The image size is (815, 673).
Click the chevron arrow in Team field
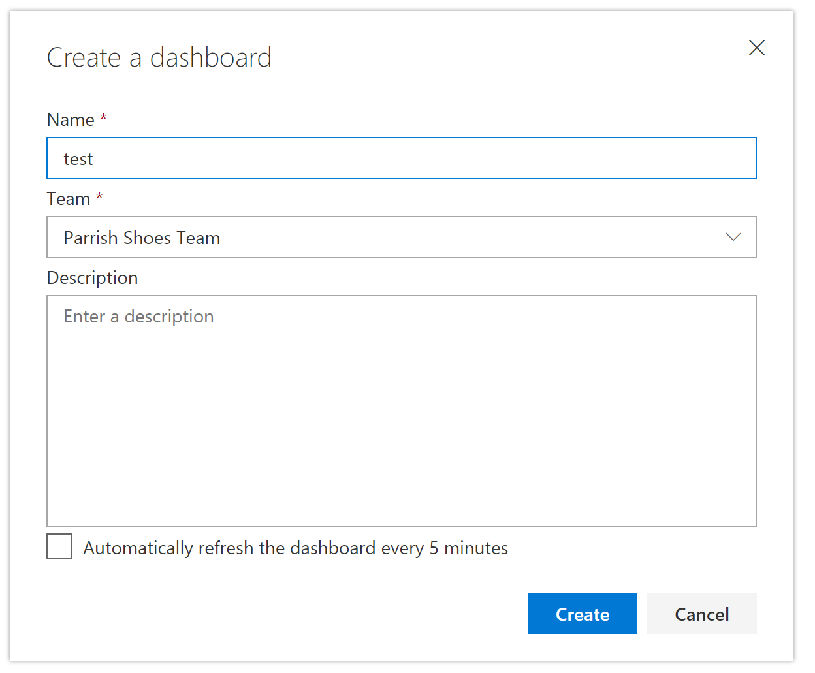(733, 237)
